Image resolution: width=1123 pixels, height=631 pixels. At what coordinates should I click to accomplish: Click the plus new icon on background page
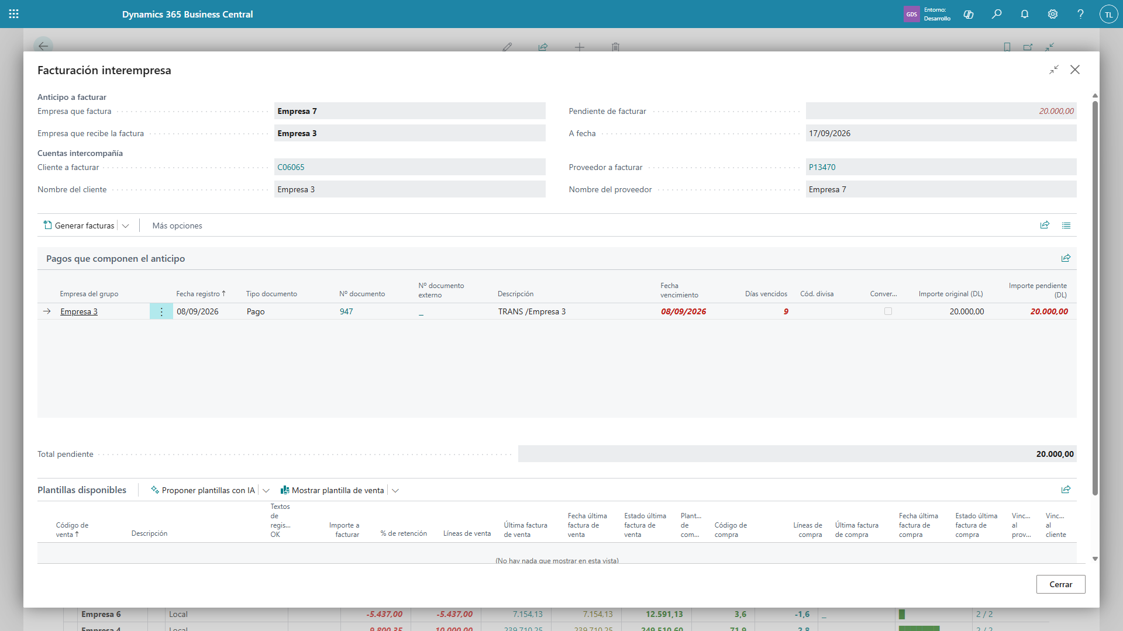[x=580, y=47]
